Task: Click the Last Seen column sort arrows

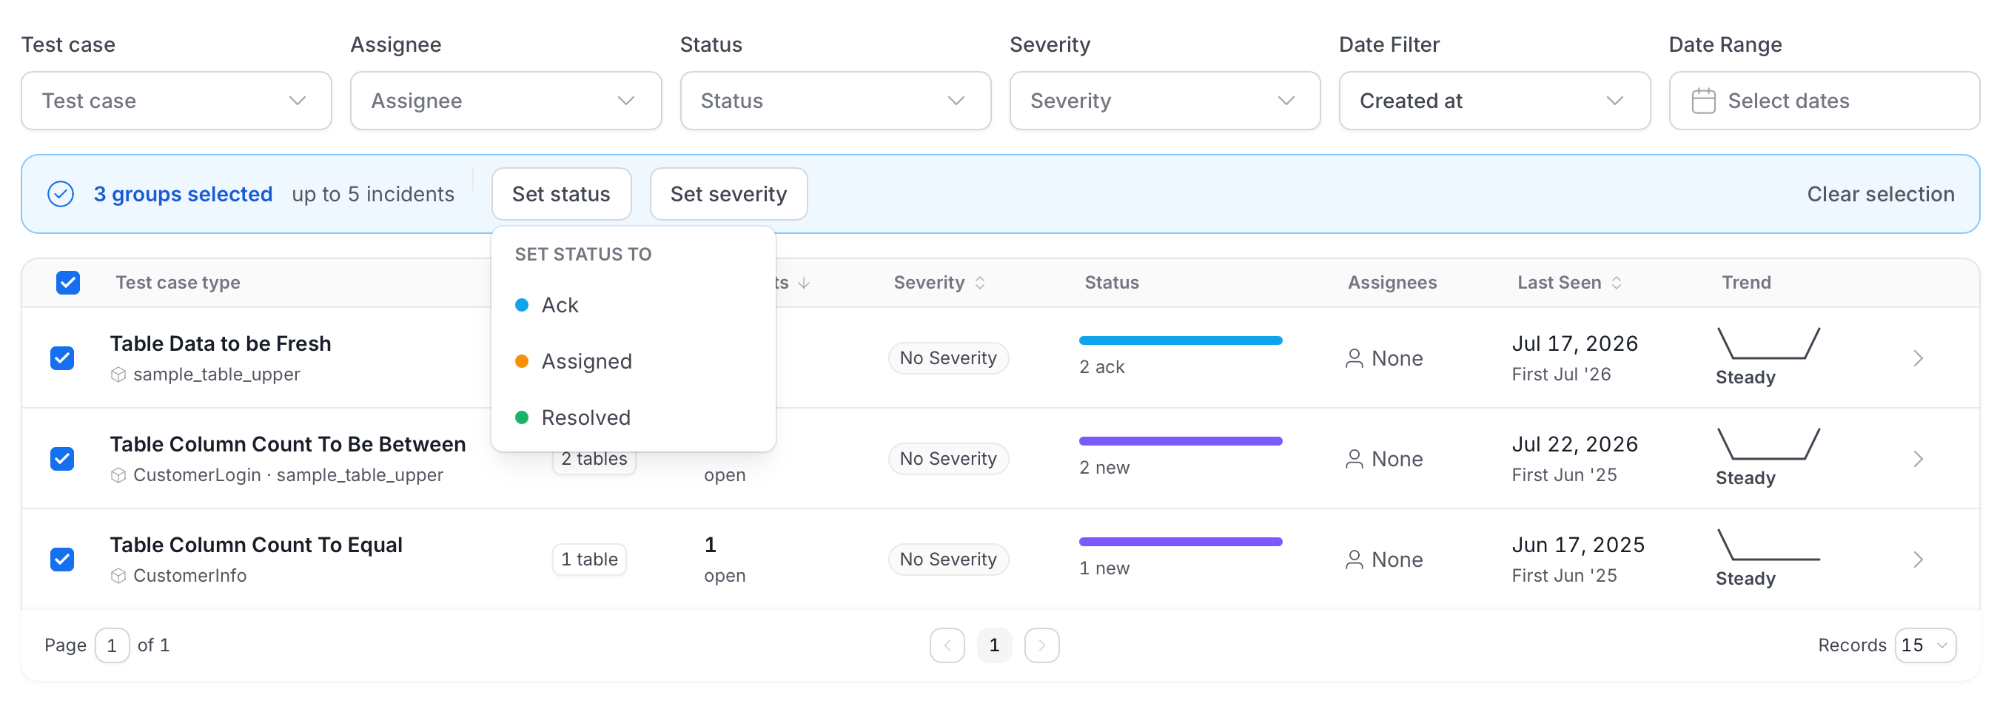Action: 1617,283
